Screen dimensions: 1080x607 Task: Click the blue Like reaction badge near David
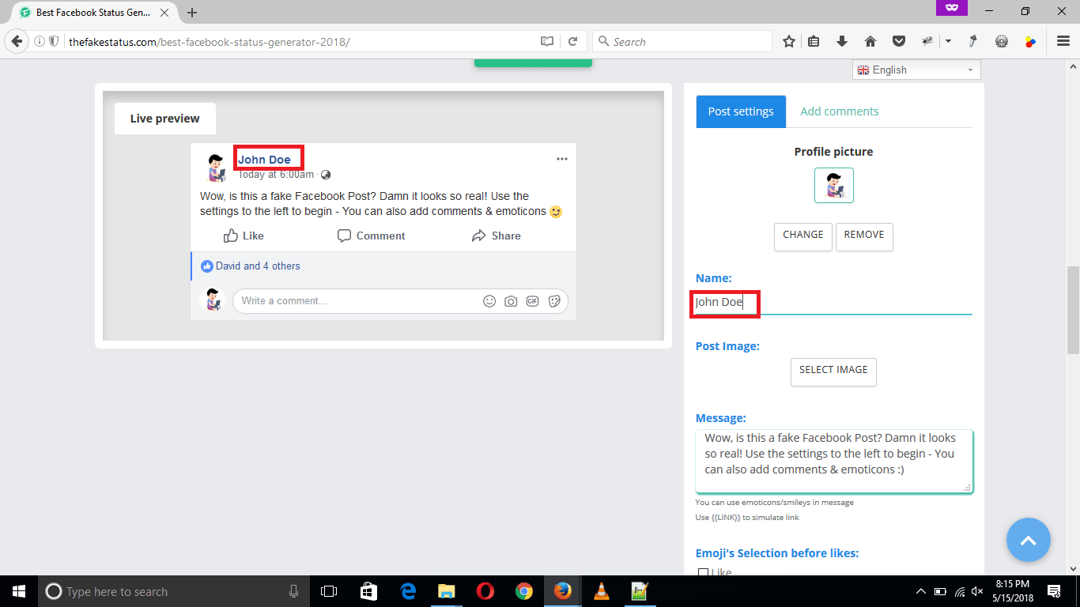(206, 266)
